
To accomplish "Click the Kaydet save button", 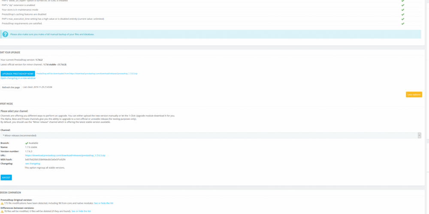I will (x=6, y=178).
